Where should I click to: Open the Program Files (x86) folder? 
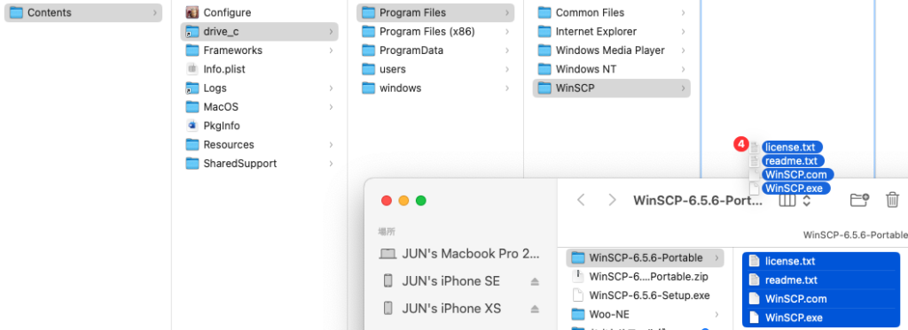pos(435,32)
